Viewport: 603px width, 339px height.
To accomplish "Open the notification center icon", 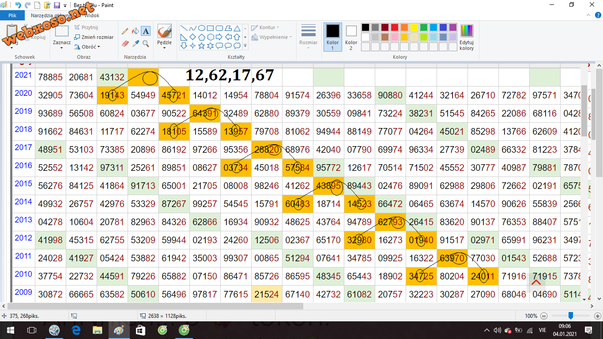I will (588, 330).
